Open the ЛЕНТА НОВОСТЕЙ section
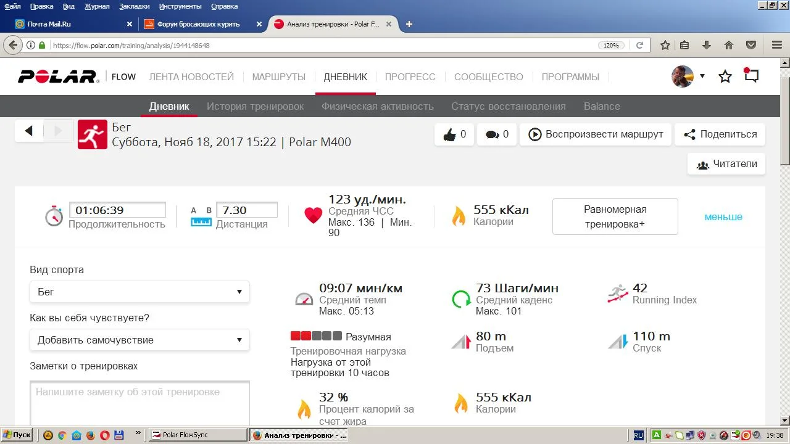This screenshot has height=444, width=790. point(191,77)
